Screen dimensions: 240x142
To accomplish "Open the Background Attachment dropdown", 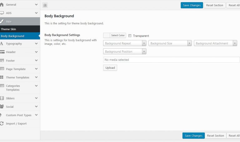I will [x=215, y=43].
